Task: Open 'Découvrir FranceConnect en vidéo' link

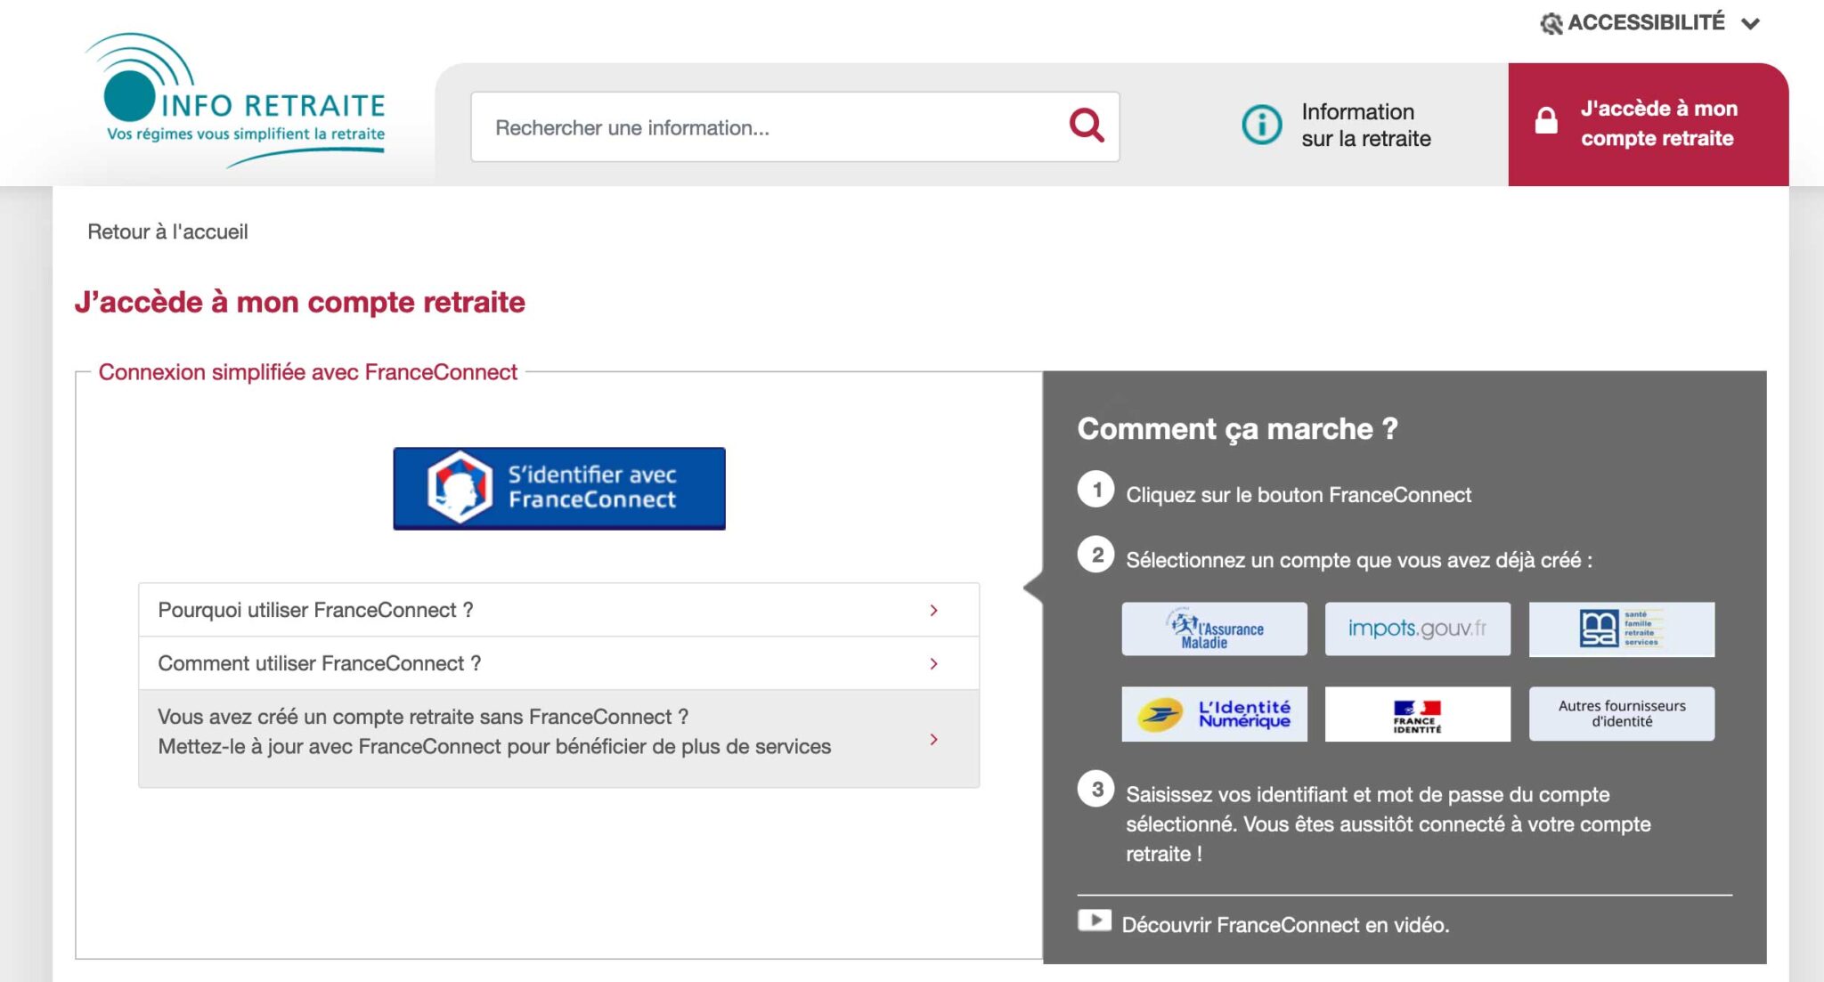Action: click(x=1285, y=925)
